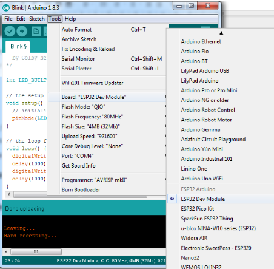Click the "23 - 24" line indicator

[x=12, y=260]
